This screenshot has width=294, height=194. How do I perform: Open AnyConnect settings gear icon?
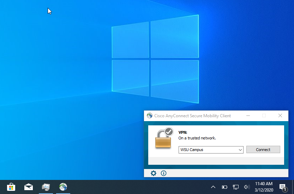[154, 173]
